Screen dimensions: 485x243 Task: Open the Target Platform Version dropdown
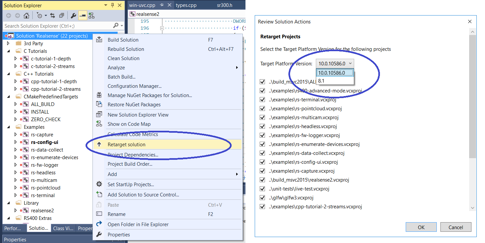[x=335, y=63]
